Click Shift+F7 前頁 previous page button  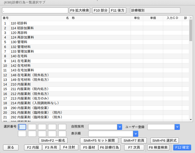[134, 141]
